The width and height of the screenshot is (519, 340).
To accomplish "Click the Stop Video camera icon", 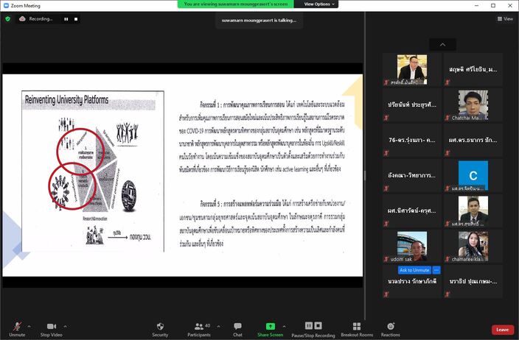I will click(52, 327).
